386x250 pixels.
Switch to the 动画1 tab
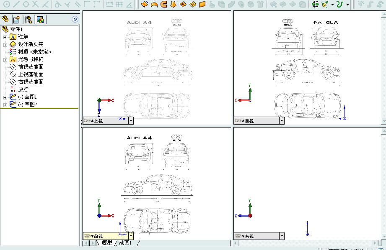(x=126, y=243)
